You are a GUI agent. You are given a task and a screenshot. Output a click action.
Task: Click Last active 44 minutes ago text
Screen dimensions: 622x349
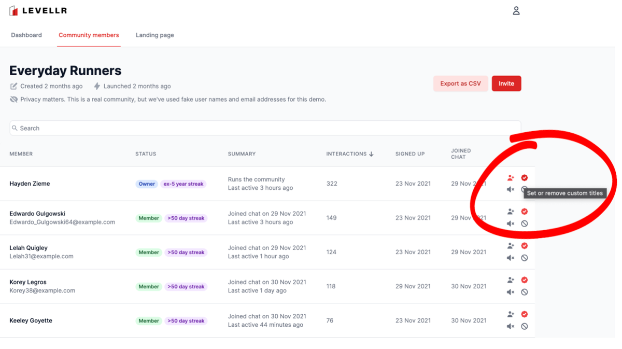click(266, 325)
